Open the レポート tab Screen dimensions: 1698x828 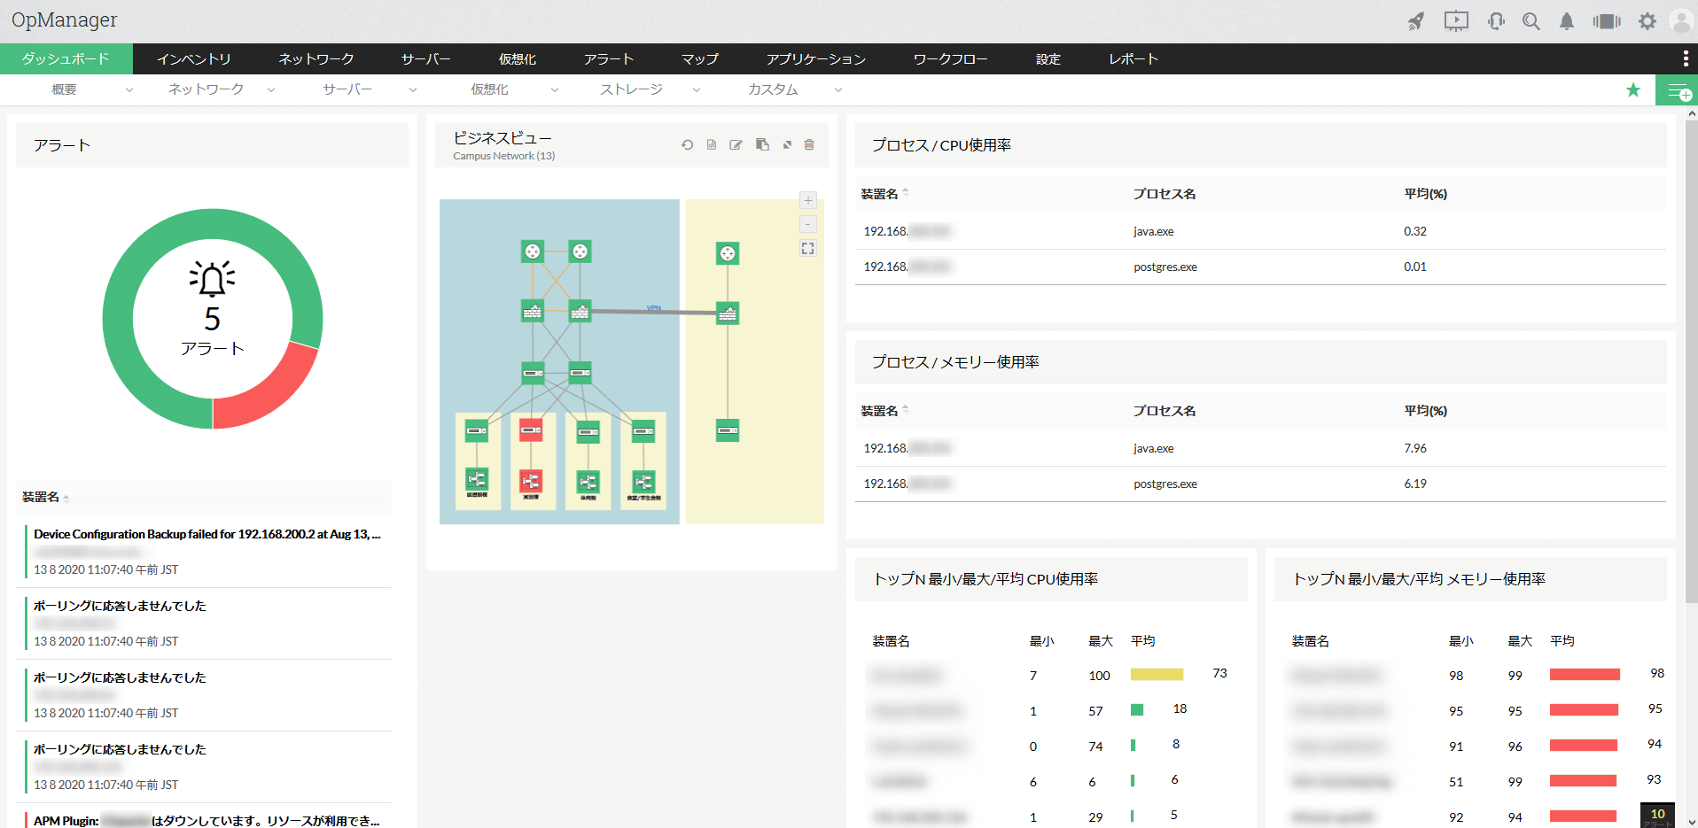coord(1133,58)
